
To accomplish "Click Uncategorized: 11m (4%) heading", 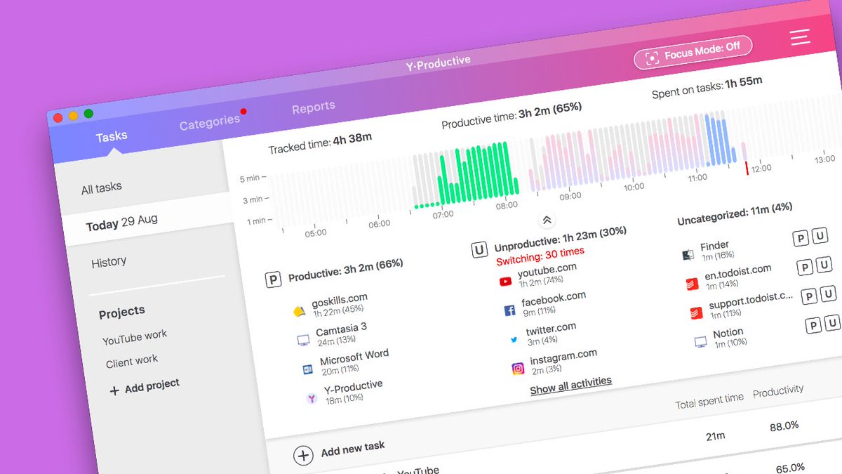I will (735, 214).
